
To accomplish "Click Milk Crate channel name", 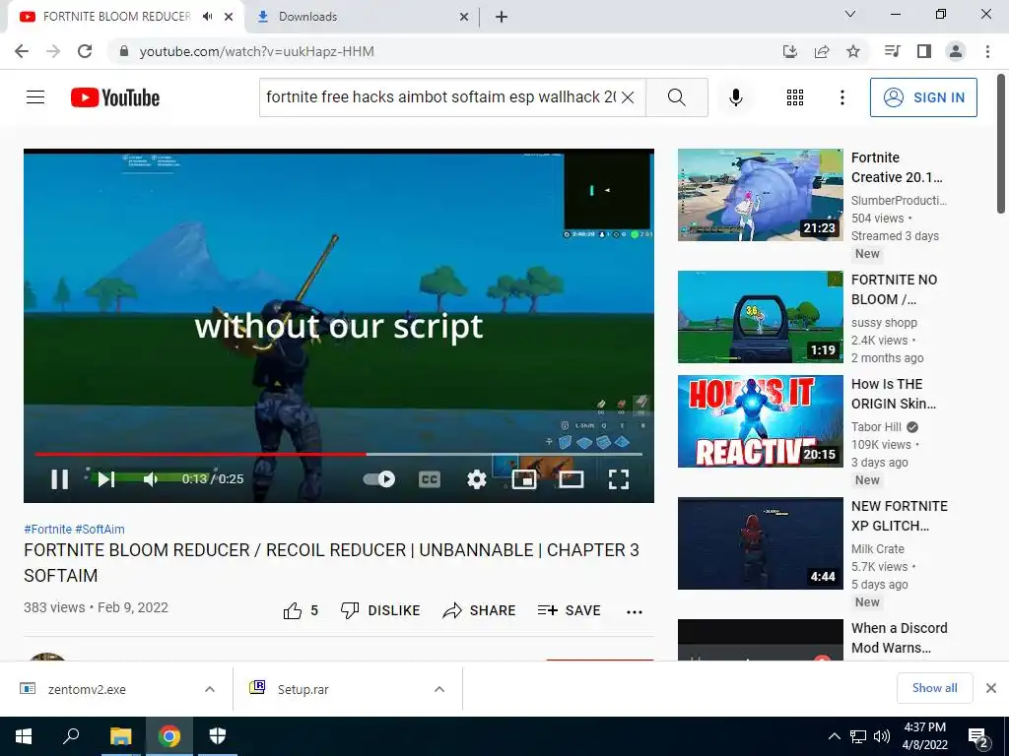I will click(878, 549).
